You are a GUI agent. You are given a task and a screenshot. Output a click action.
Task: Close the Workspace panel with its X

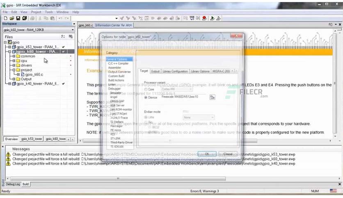74,24
